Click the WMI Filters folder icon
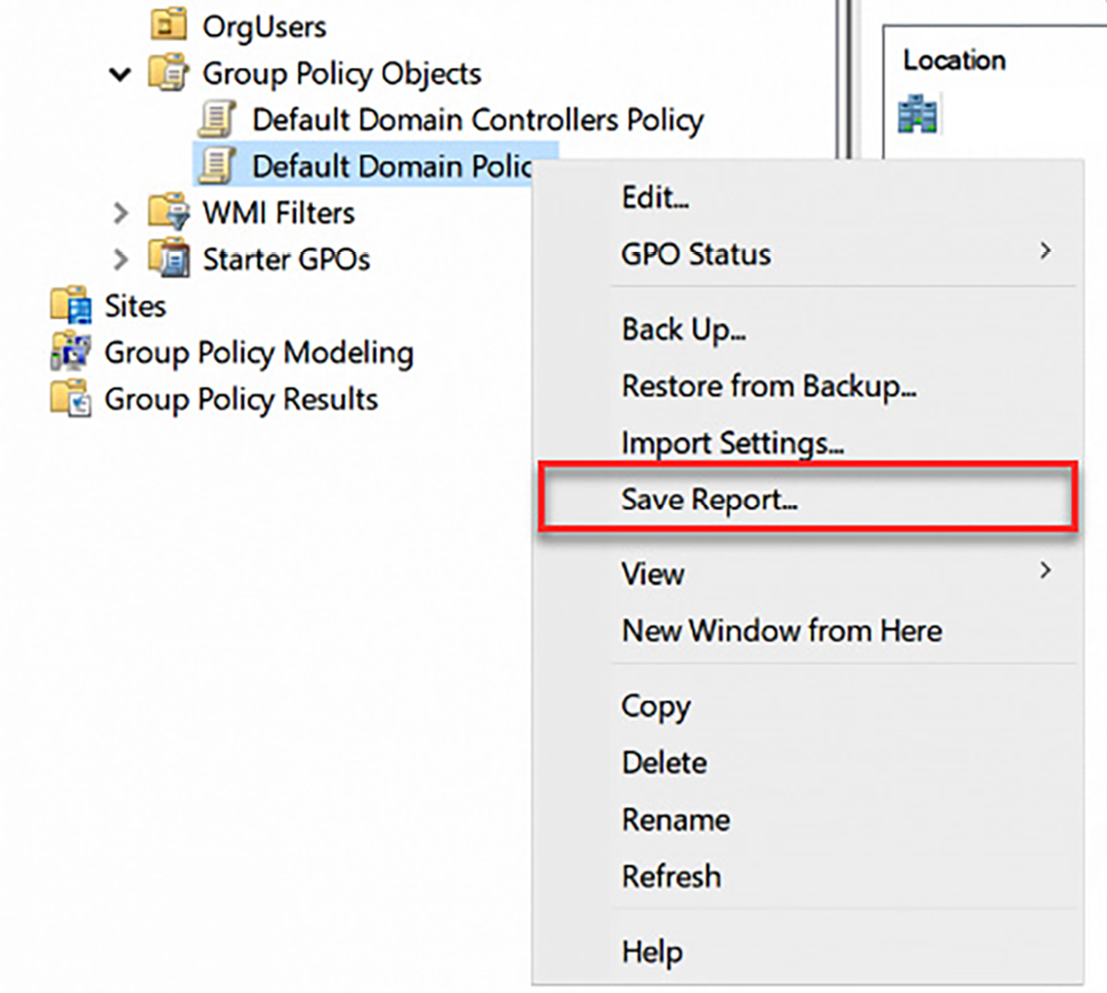Image resolution: width=1107 pixels, height=993 pixels. (x=168, y=213)
